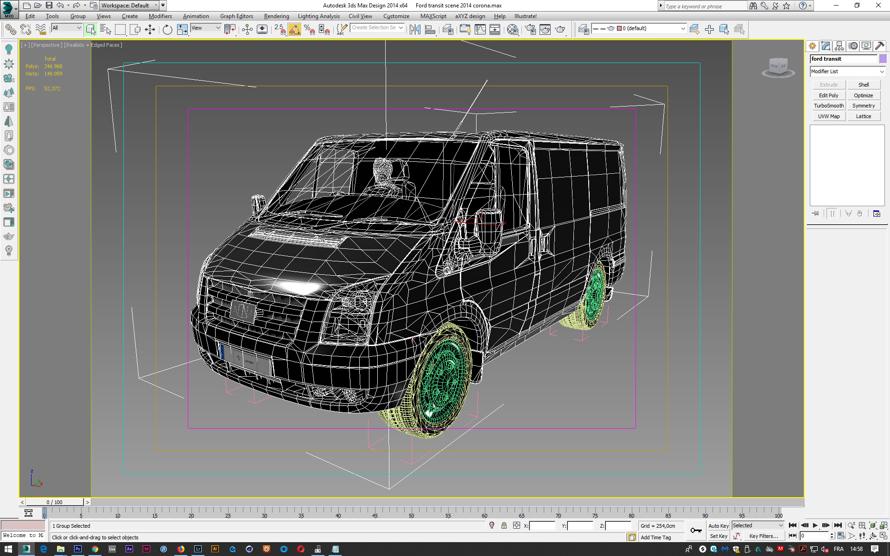The height and width of the screenshot is (556, 890).
Task: Click the time slider 0 / 100 handle
Action: pos(55,502)
